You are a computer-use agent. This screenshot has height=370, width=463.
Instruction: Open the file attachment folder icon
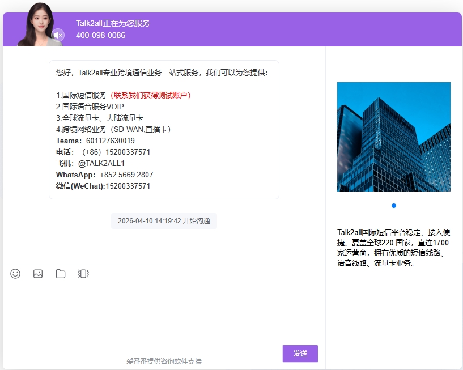coord(61,274)
